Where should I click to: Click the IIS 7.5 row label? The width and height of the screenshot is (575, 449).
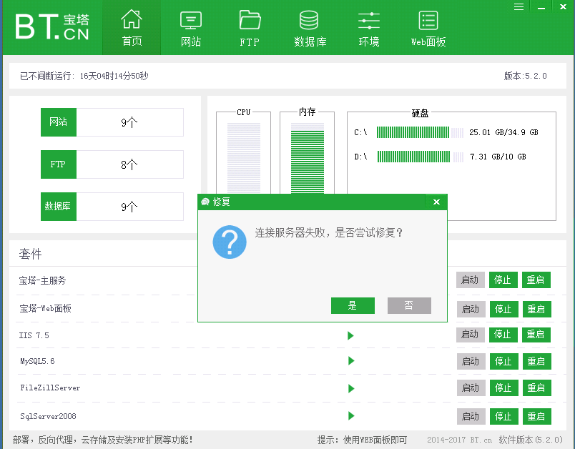(34, 335)
